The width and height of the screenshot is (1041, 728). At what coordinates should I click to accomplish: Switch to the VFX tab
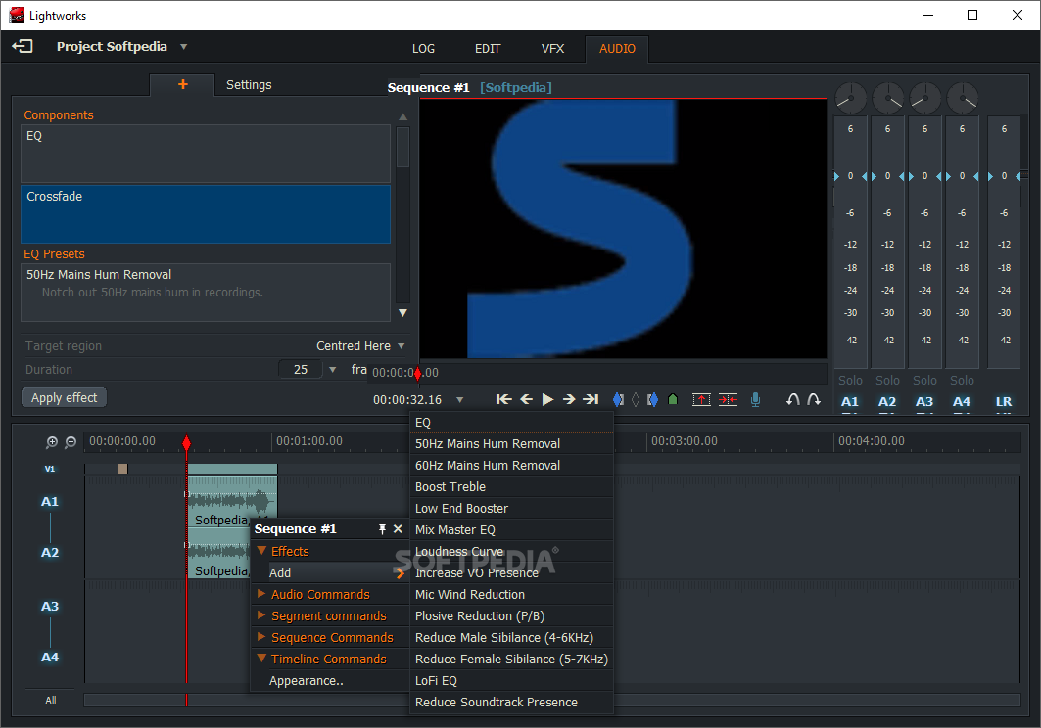552,49
